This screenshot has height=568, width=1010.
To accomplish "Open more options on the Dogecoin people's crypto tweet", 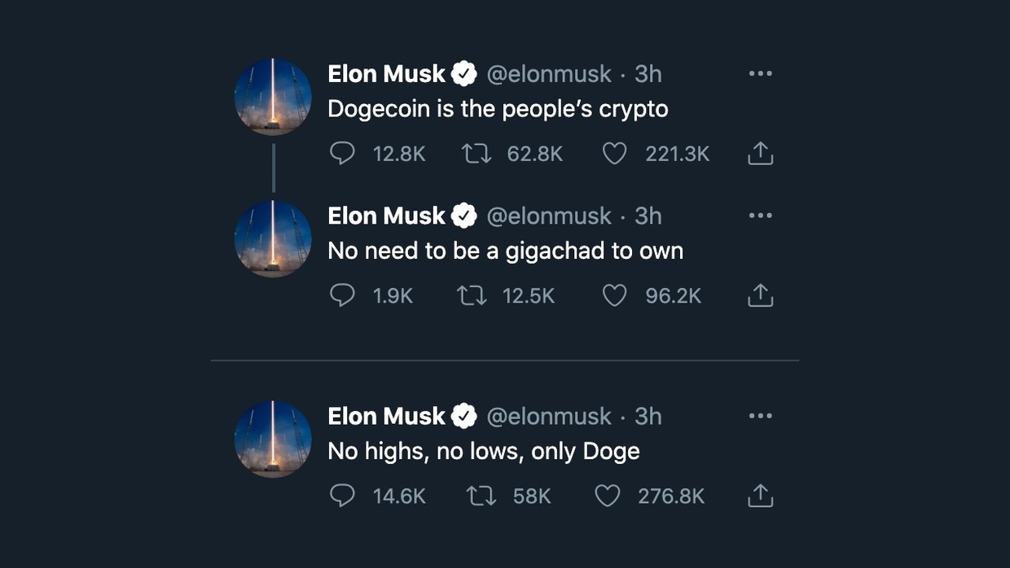I will [x=760, y=73].
